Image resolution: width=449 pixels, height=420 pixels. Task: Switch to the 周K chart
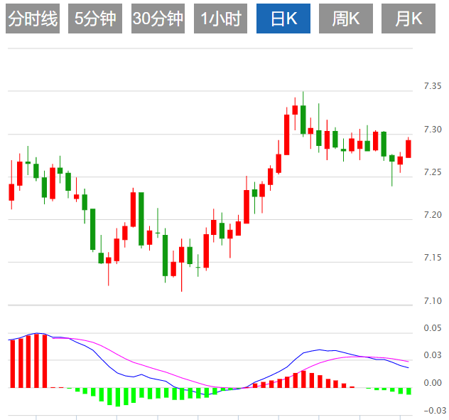pos(346,19)
